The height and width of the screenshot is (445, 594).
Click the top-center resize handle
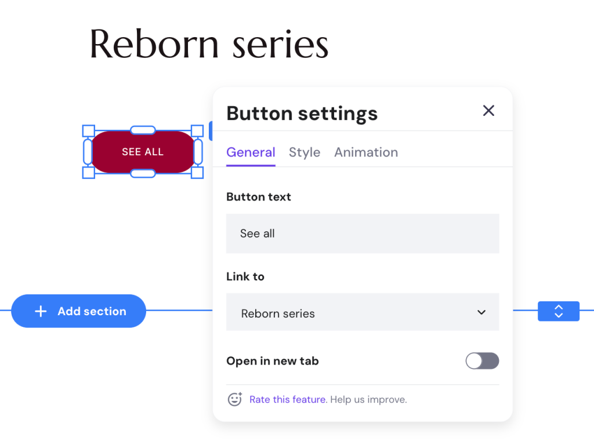(x=143, y=130)
